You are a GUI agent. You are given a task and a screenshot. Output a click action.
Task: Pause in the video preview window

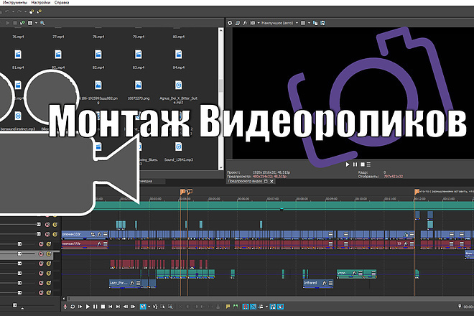pos(355,164)
